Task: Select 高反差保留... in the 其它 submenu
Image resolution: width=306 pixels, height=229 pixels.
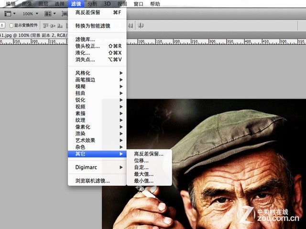Action: pos(149,154)
